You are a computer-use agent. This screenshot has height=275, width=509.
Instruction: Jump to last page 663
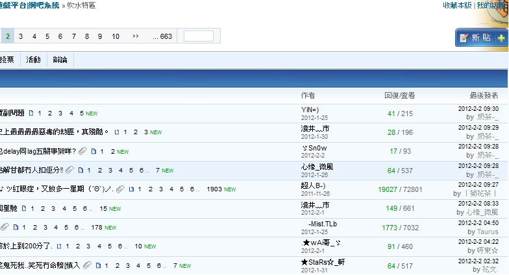tap(162, 36)
